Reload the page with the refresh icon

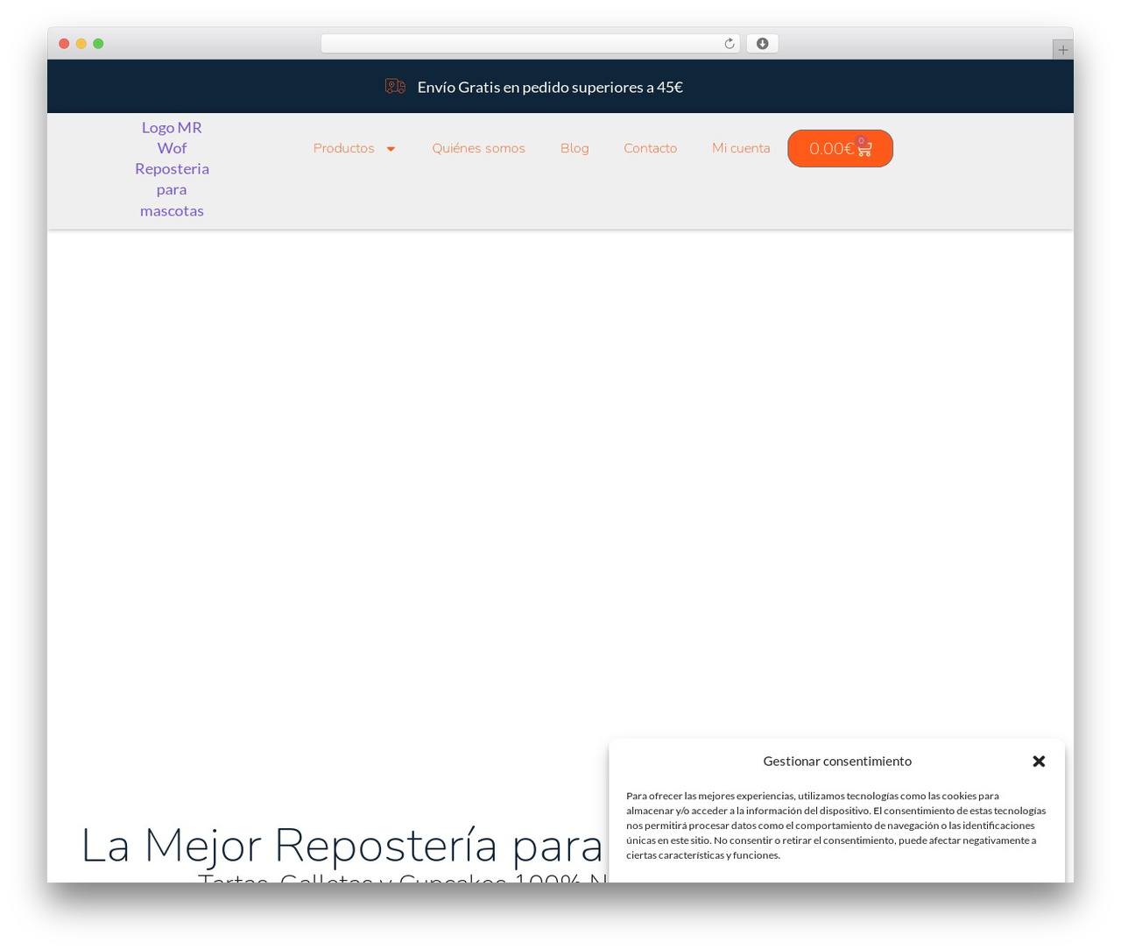pos(729,44)
